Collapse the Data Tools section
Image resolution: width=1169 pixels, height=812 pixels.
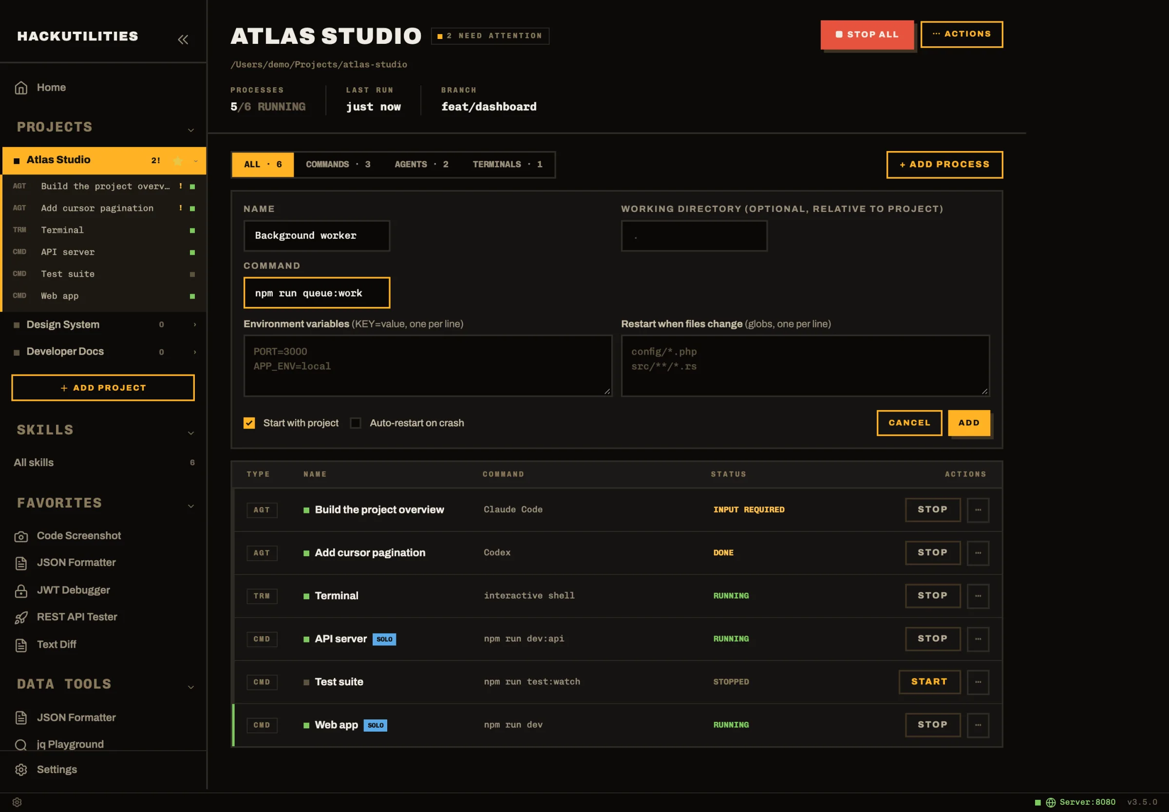(x=191, y=687)
